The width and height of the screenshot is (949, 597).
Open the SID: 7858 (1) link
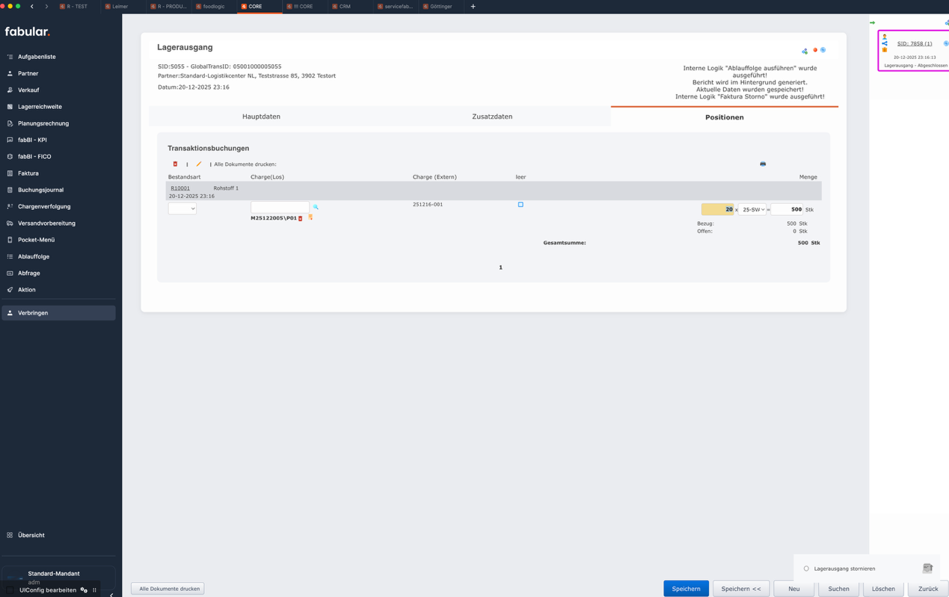(914, 44)
